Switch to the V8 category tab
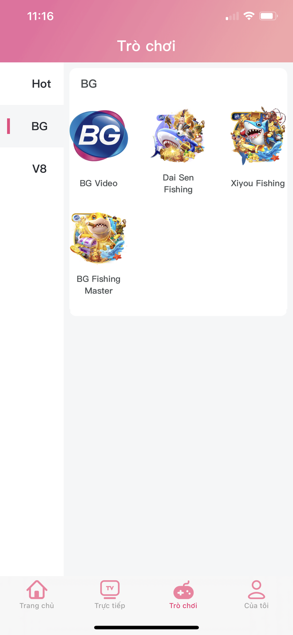293x635 pixels. pos(40,169)
